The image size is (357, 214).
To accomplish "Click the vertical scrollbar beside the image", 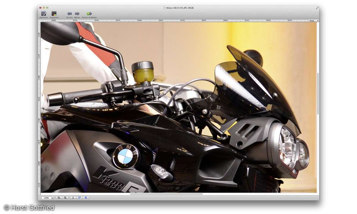I will click(318, 94).
